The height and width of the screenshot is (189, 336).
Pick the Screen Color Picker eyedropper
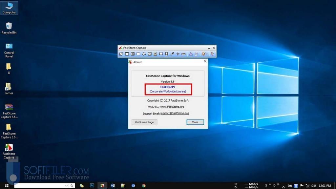pos(172,54)
